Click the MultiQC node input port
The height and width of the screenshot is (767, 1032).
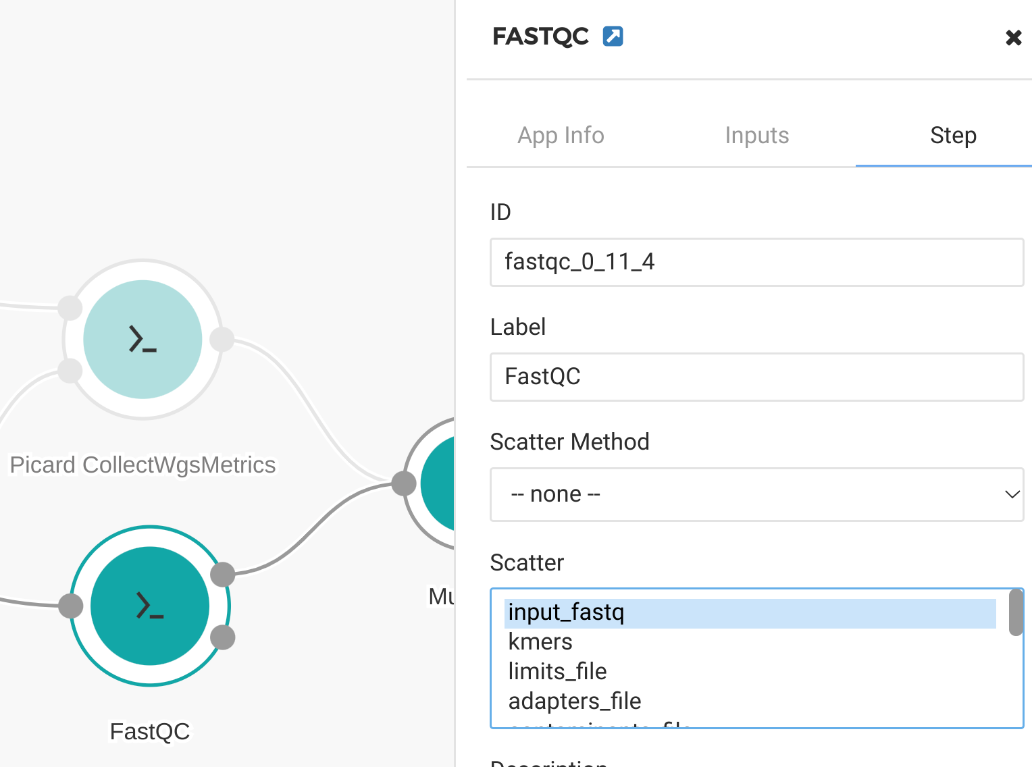pos(404,483)
